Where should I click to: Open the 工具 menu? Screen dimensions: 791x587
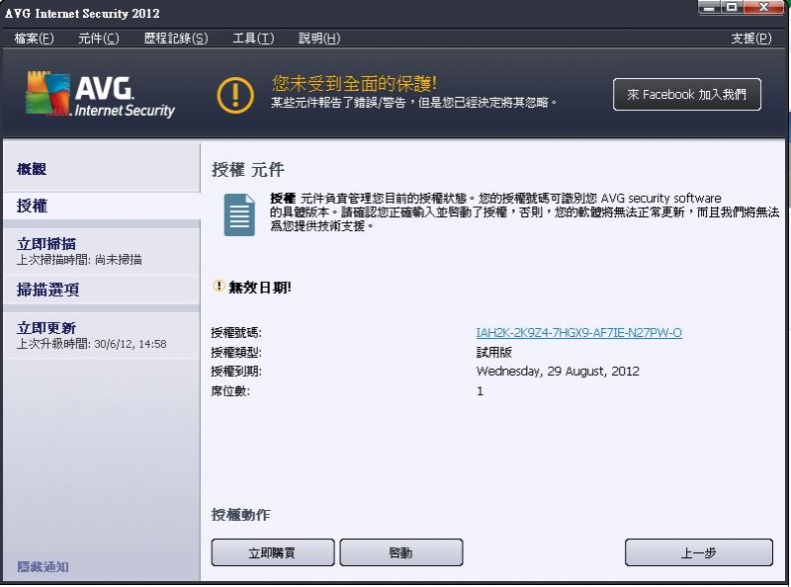coord(253,39)
